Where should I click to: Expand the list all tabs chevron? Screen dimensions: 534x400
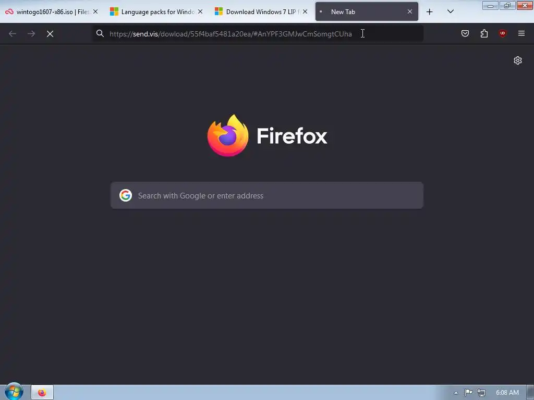click(x=450, y=11)
